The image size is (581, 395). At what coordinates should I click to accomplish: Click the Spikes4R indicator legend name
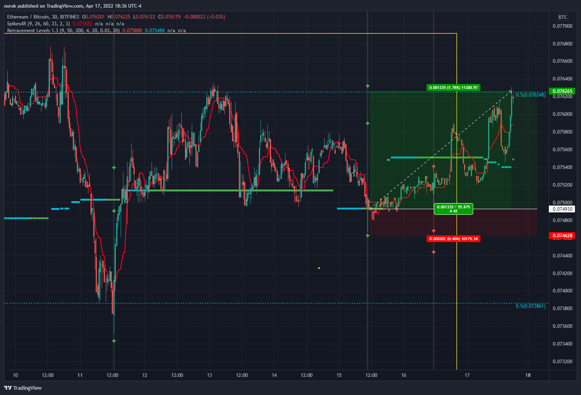point(16,24)
